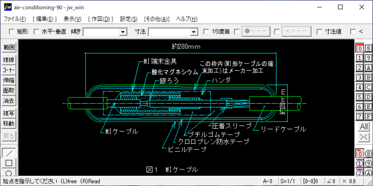
Task: Activate the 複線 double-line tool
Action: [9, 60]
